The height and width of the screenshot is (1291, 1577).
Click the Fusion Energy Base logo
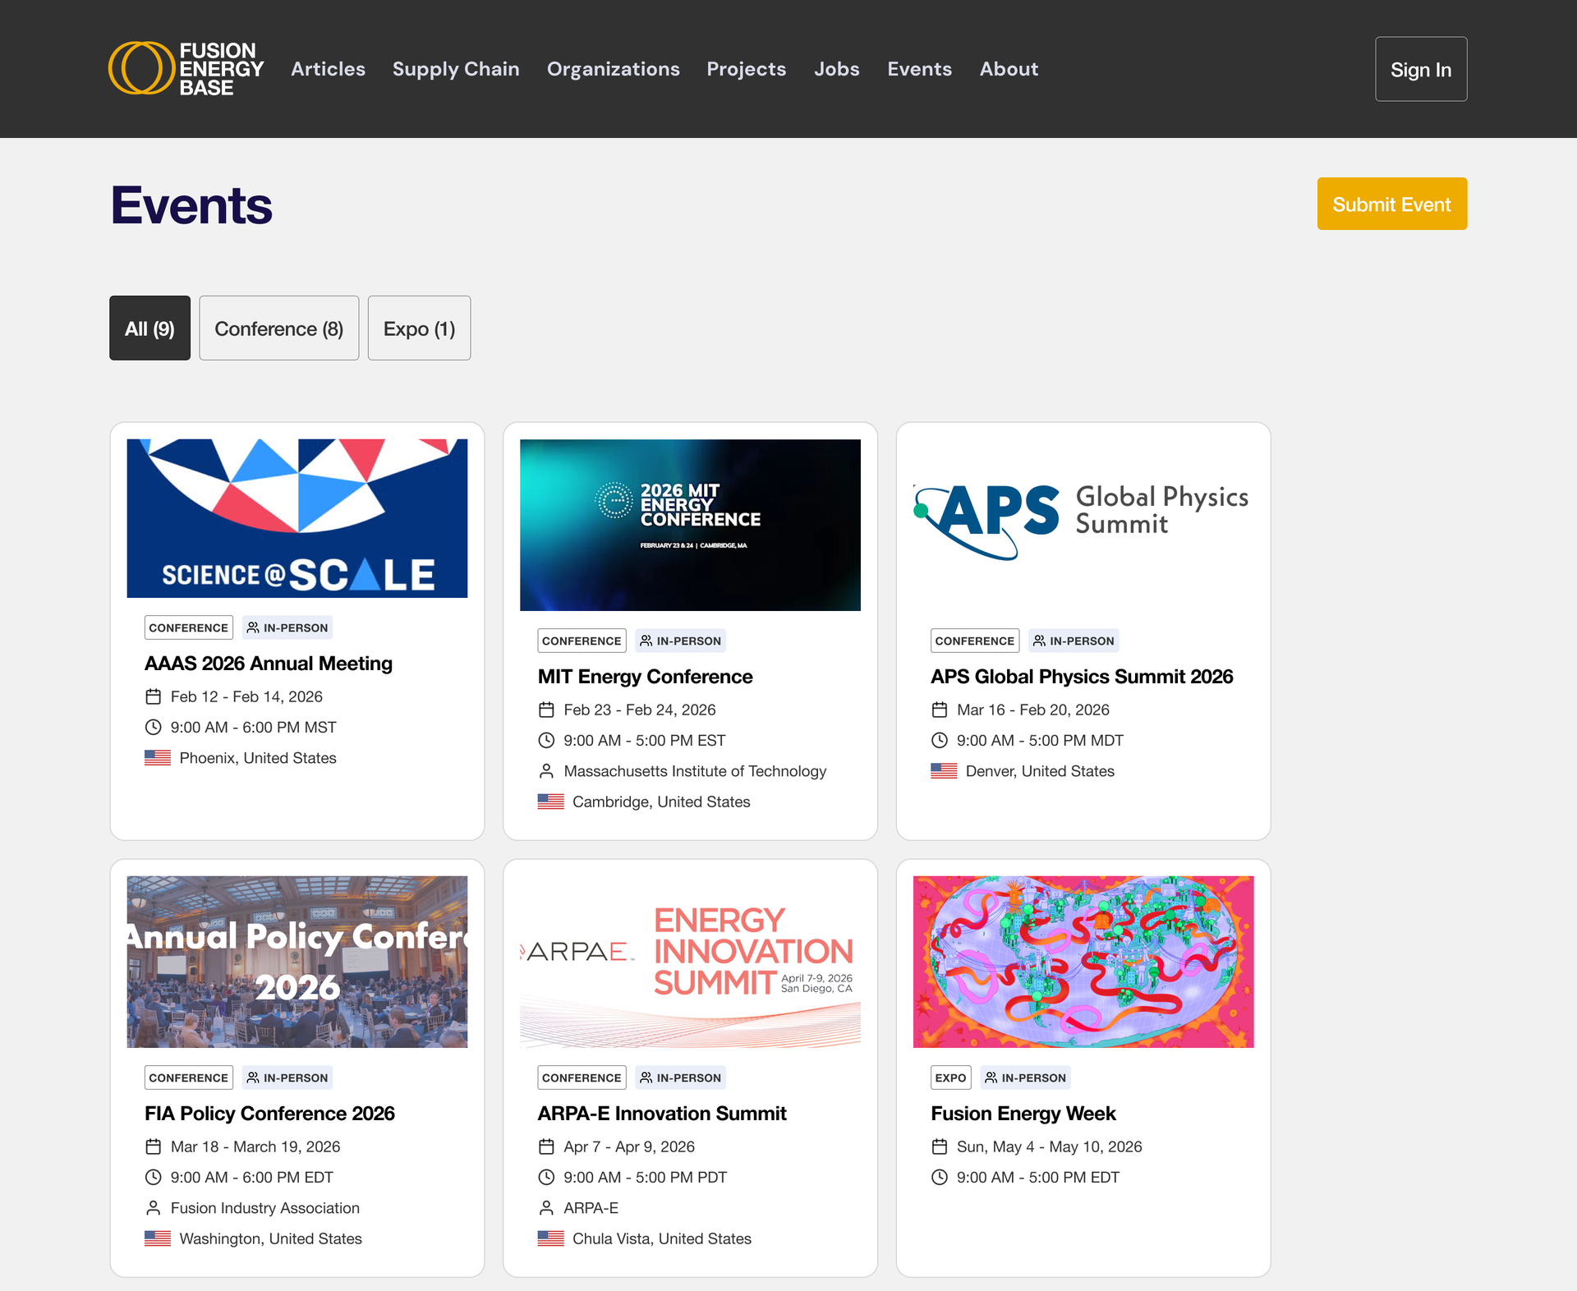click(x=186, y=69)
